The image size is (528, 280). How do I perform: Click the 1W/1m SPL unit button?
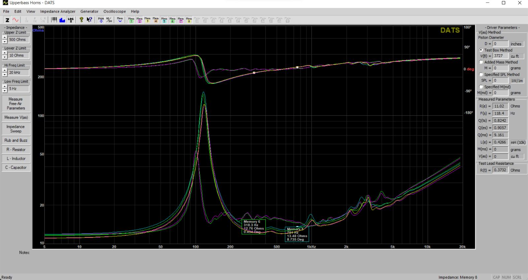tap(517, 80)
